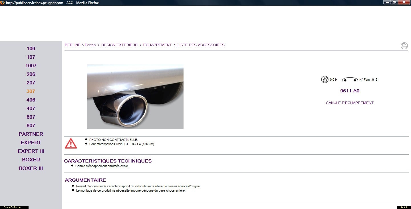Select model 1007 in sidebar
411x209 pixels.
[x=31, y=66]
